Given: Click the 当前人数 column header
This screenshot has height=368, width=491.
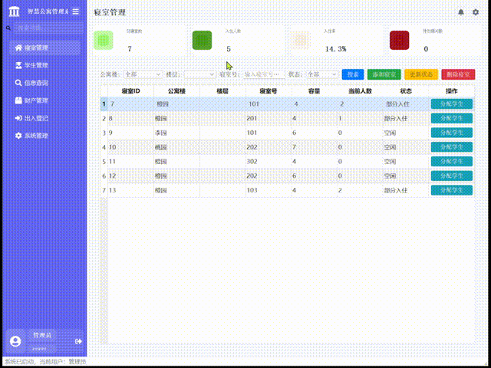Looking at the screenshot, I should point(360,91).
